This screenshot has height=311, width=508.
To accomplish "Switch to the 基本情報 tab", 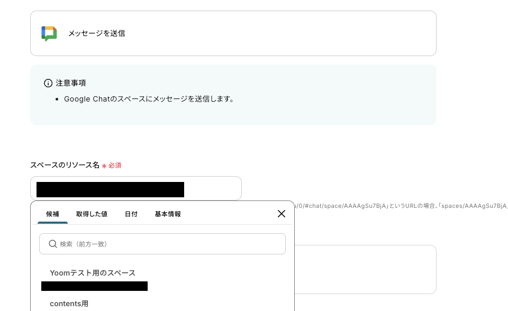I will [167, 214].
